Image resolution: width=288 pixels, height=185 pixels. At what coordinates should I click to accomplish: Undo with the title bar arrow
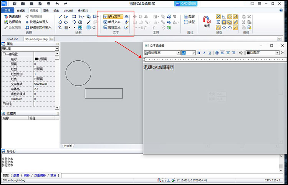tap(57, 3)
